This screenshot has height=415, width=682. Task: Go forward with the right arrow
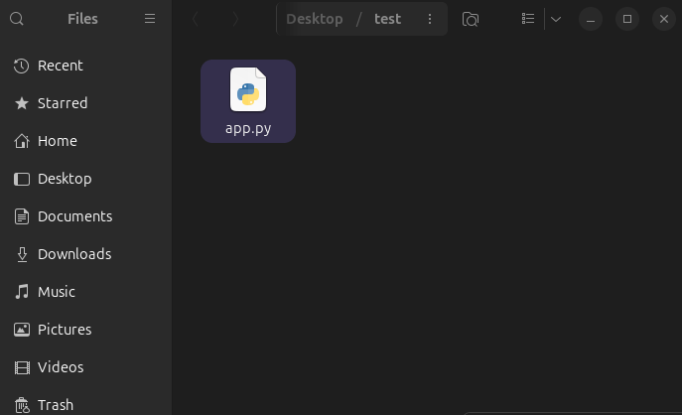[x=235, y=19]
